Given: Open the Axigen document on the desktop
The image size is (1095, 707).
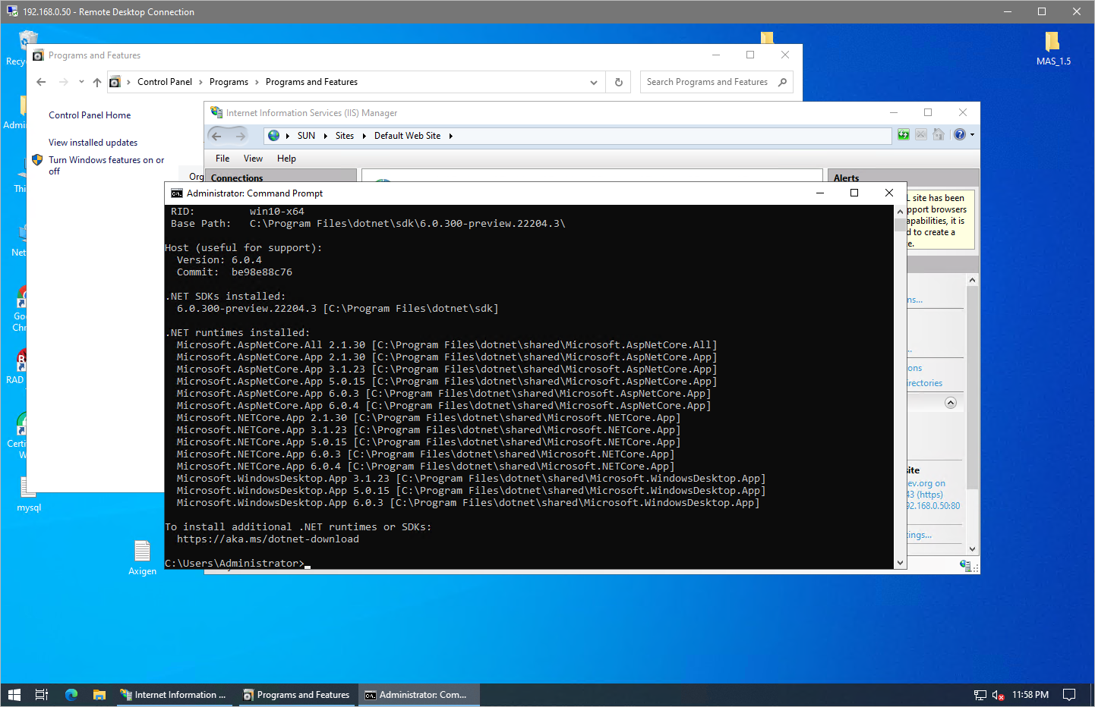Looking at the screenshot, I should tap(142, 551).
